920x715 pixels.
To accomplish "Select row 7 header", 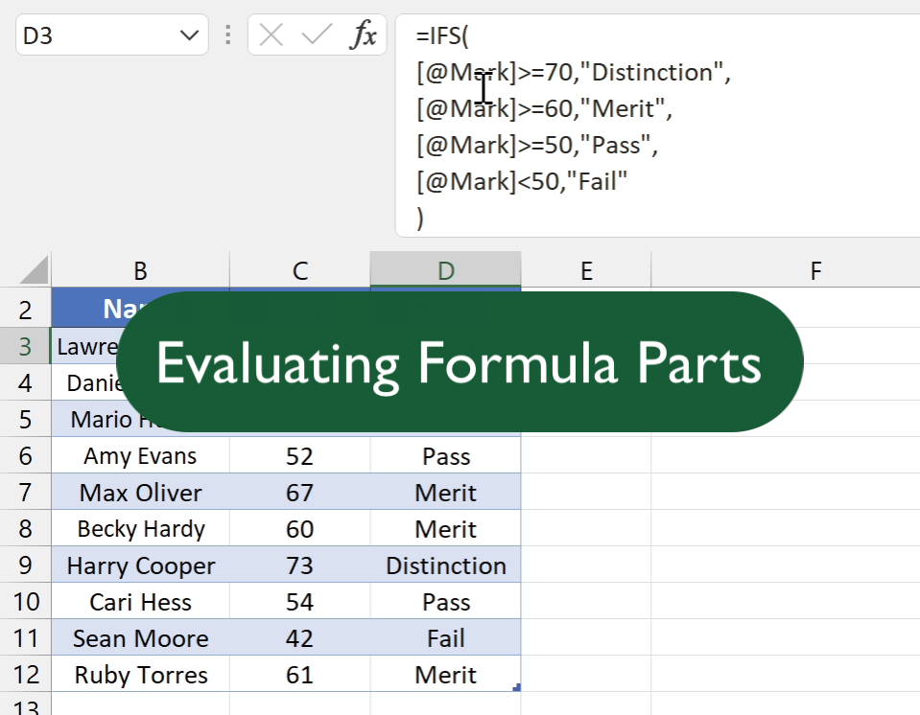I will tap(25, 493).
